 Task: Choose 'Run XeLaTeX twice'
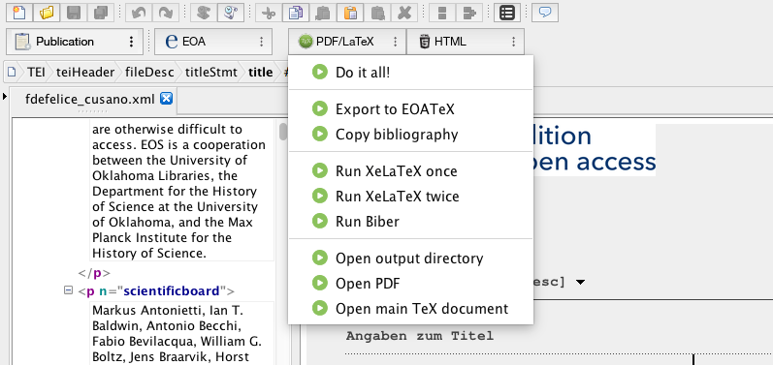coord(410,196)
